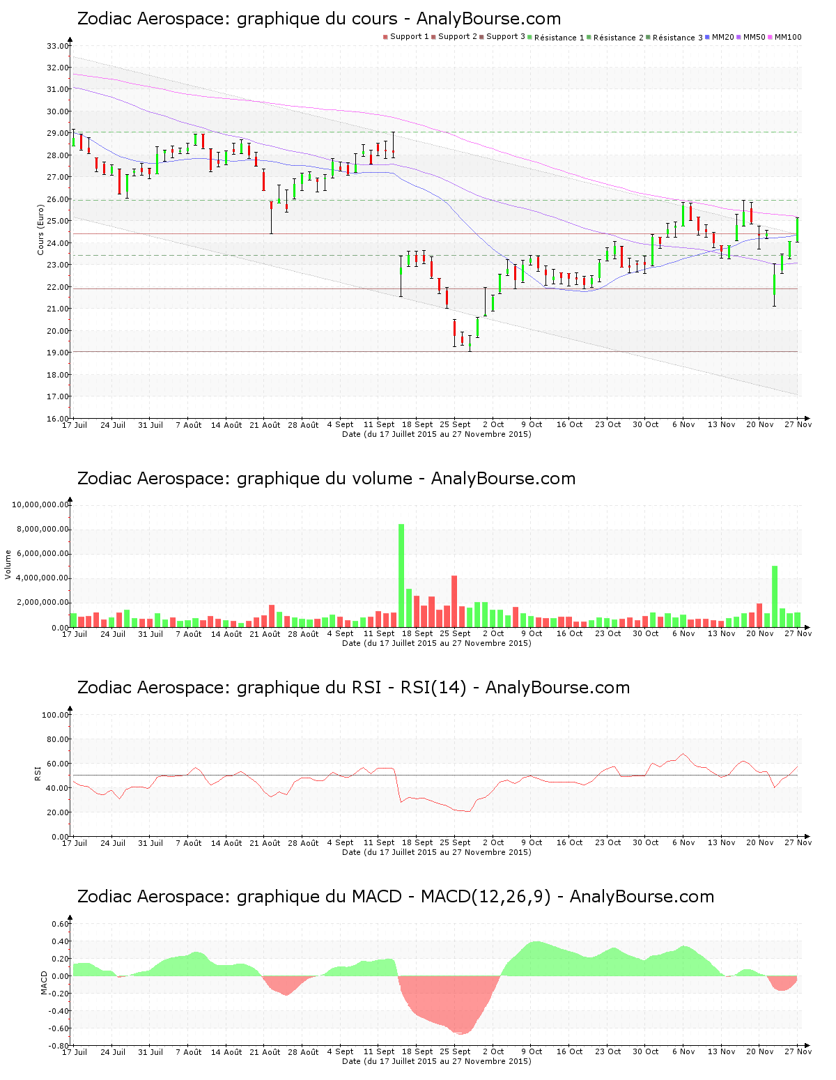Select the Résistance 3 legend label
This screenshot has width=836, height=1080.
coord(678,38)
